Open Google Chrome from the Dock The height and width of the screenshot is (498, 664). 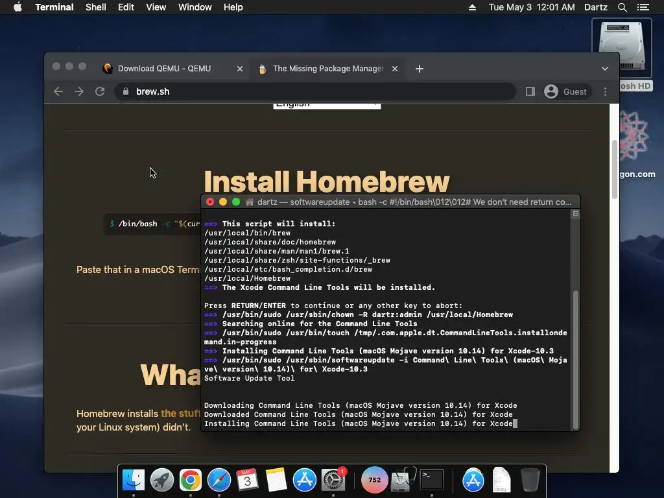pos(190,480)
